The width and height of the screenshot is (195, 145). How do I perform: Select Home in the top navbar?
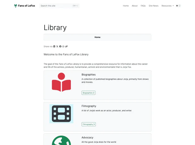tap(126, 6)
